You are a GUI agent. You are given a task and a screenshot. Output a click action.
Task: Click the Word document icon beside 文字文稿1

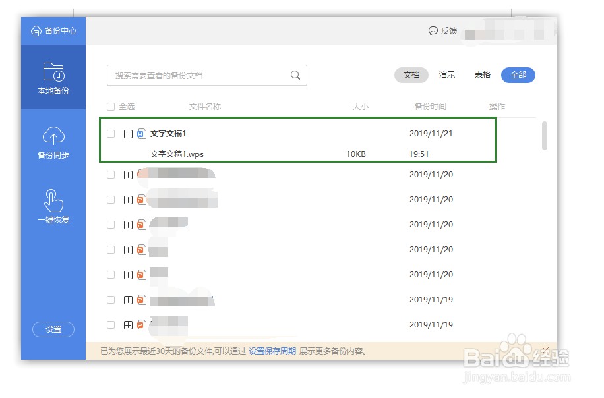click(x=142, y=134)
